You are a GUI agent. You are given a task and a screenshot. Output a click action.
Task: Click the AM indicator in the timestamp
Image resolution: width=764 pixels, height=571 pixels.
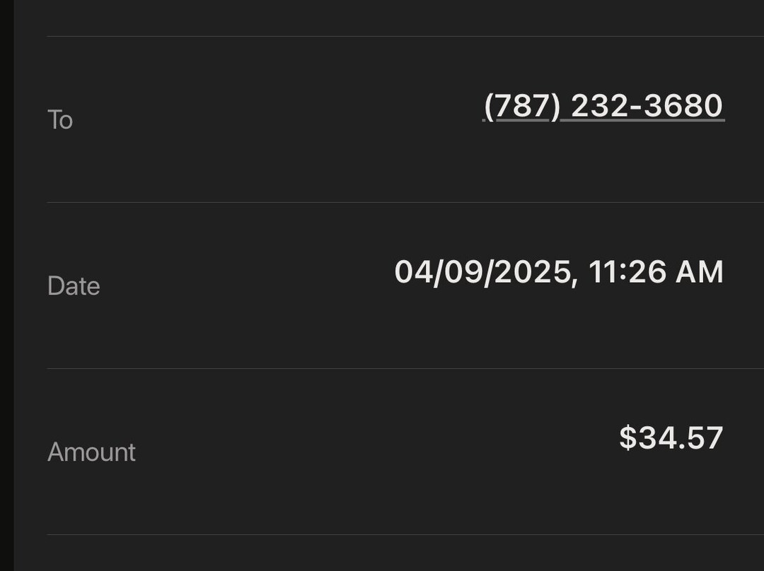pos(700,272)
